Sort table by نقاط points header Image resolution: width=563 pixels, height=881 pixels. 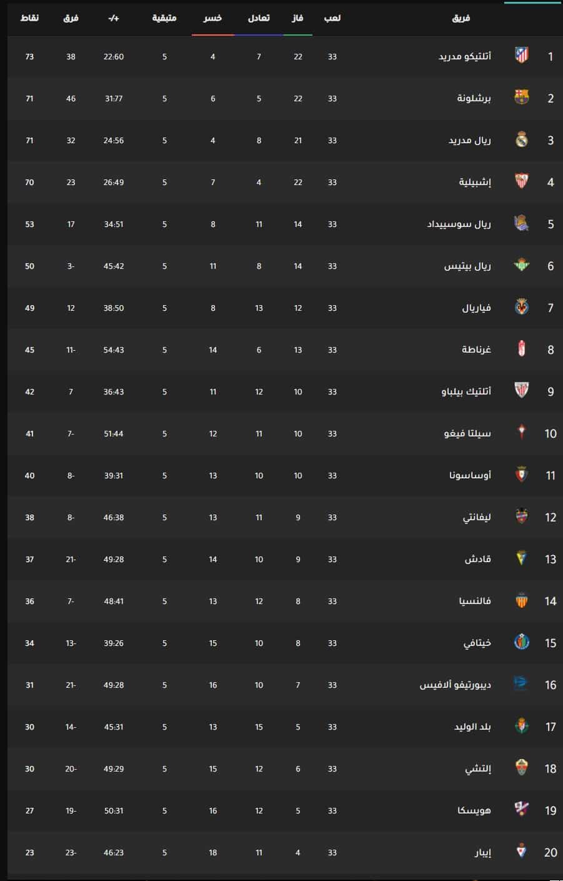coord(29,18)
